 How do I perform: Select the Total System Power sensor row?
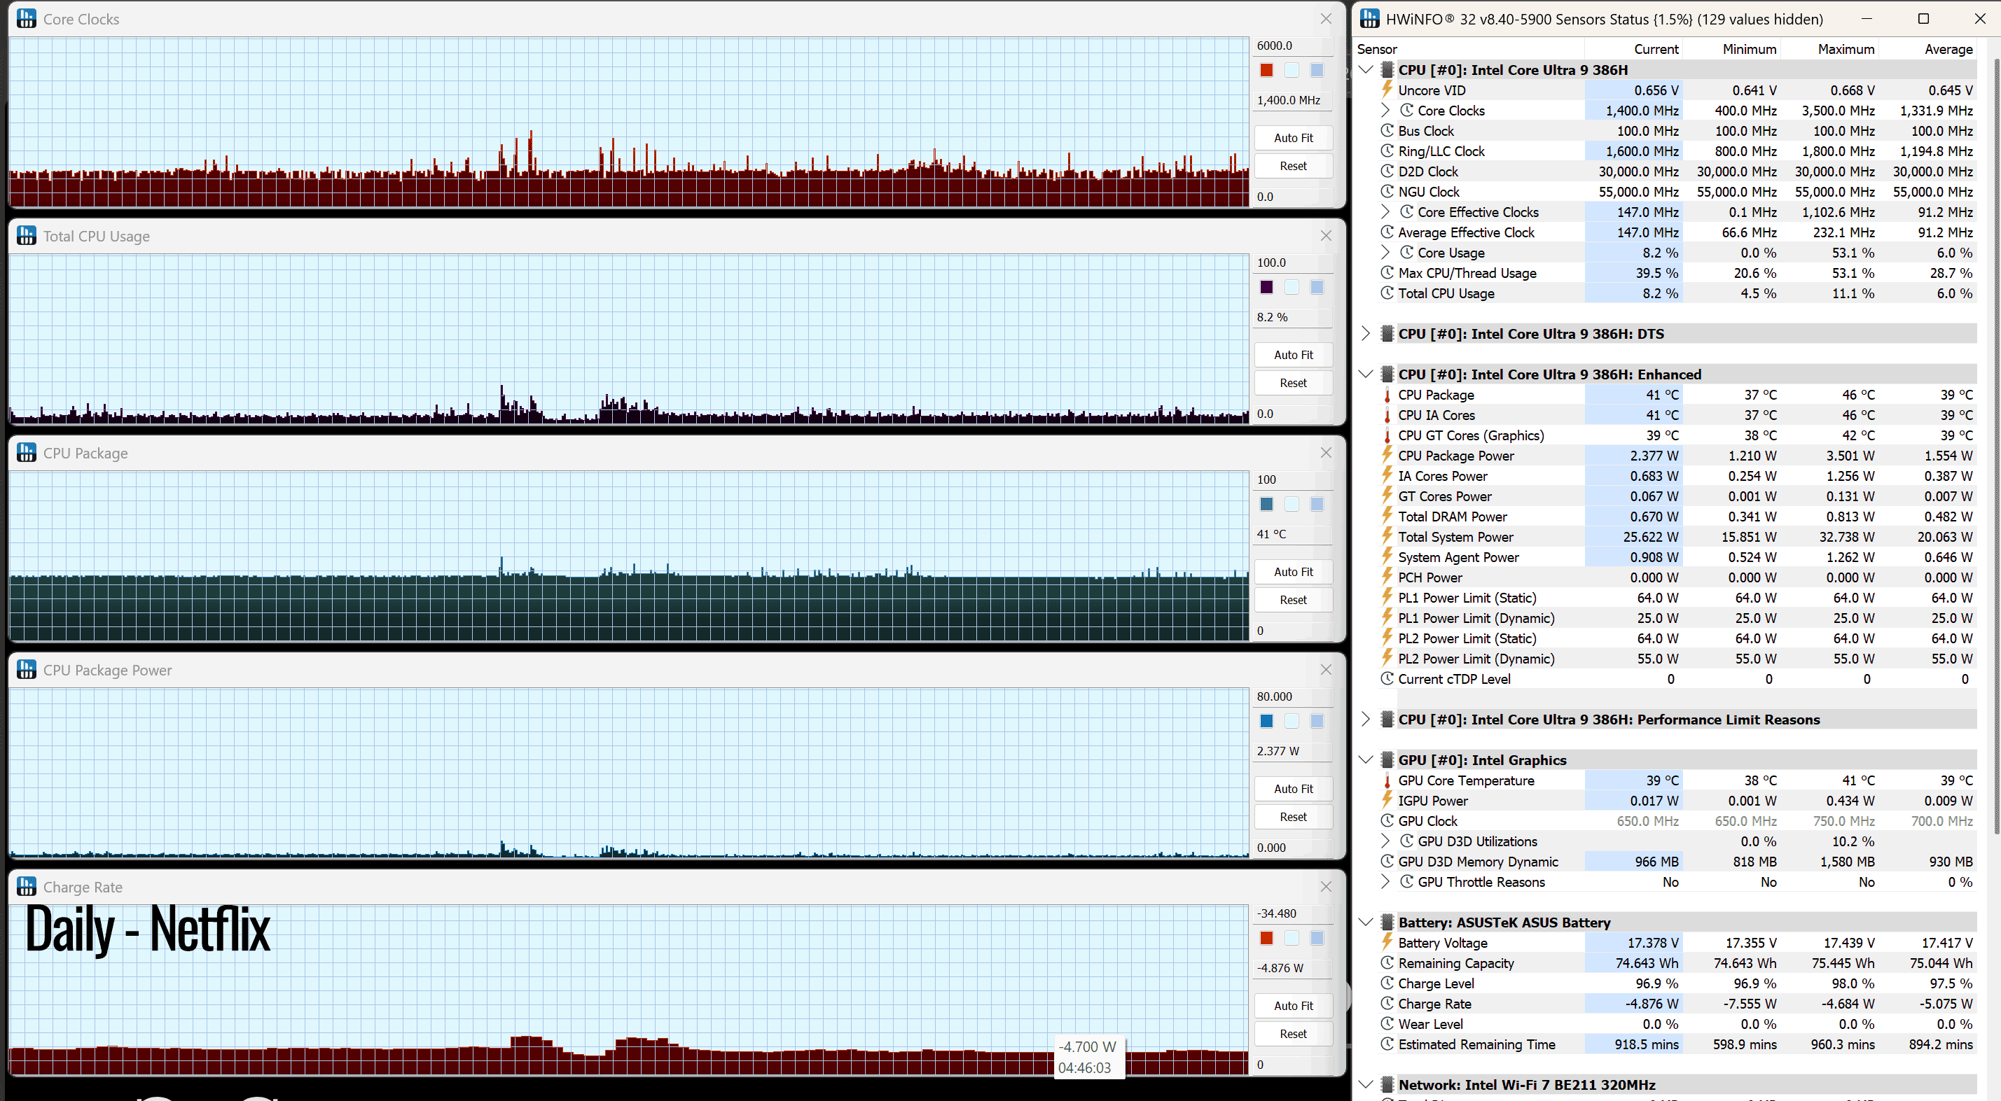pos(1677,537)
